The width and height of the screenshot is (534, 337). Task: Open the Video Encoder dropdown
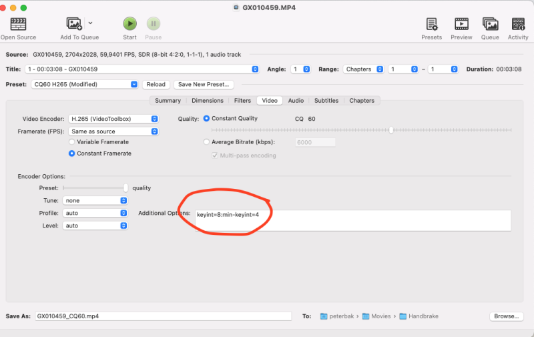113,119
